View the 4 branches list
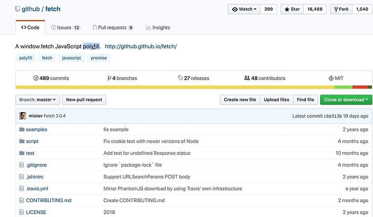The image size is (373, 217). click(122, 78)
